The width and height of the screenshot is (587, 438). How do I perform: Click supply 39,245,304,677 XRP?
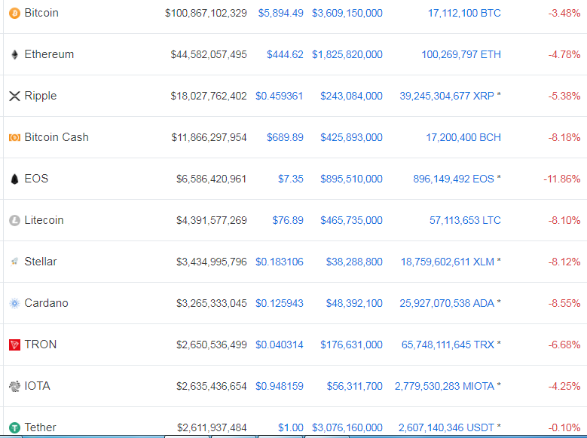tap(447, 96)
